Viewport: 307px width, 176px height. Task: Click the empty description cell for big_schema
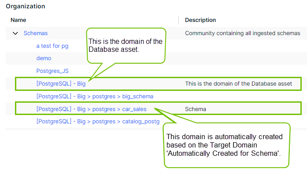pos(238,96)
